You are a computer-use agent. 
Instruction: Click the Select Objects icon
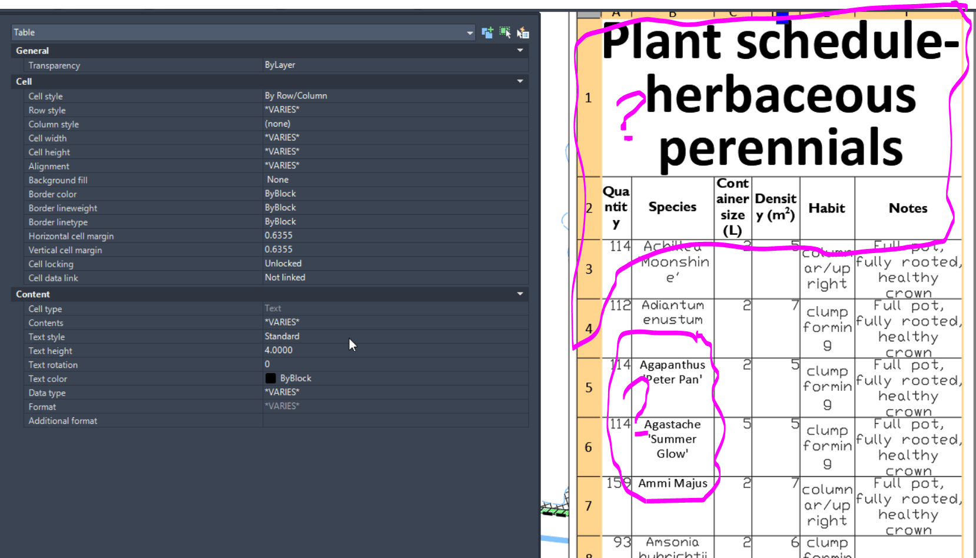[x=505, y=32]
